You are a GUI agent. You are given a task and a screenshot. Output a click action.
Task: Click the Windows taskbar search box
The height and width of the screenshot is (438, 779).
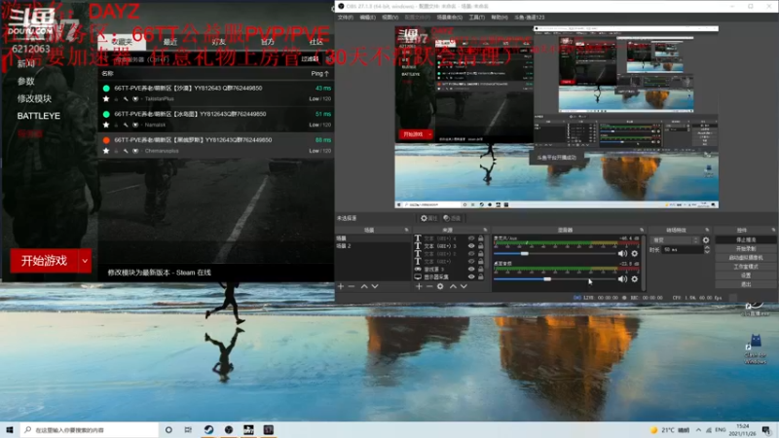[90, 429]
